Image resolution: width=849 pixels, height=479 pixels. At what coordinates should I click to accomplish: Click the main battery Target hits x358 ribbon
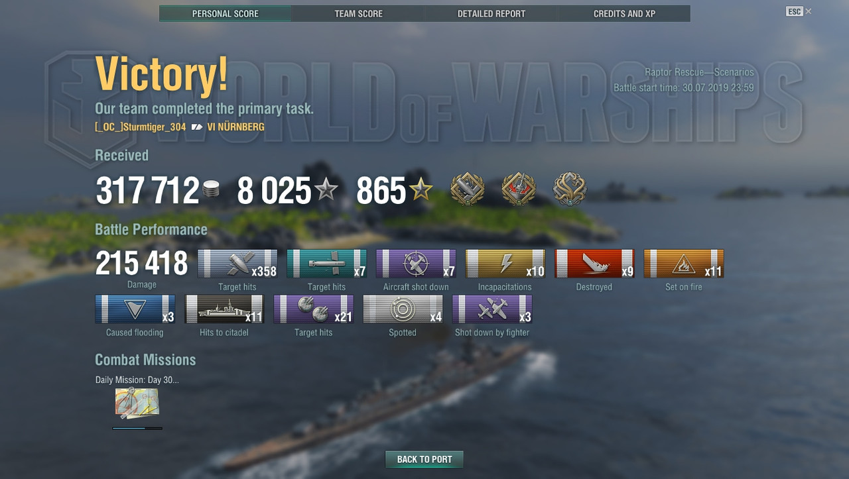[x=237, y=264]
